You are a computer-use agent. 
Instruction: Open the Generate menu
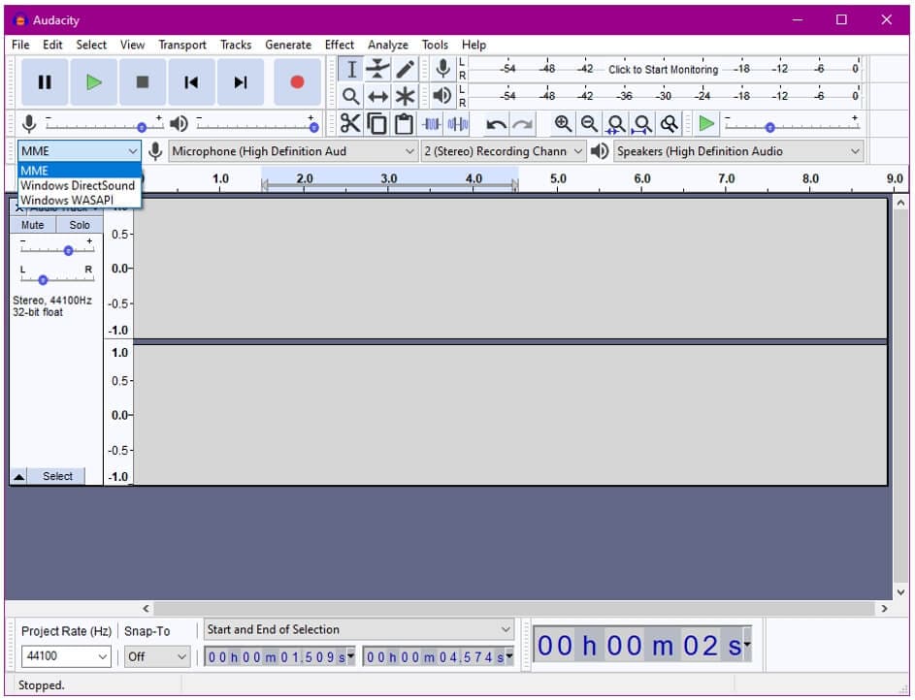point(288,45)
